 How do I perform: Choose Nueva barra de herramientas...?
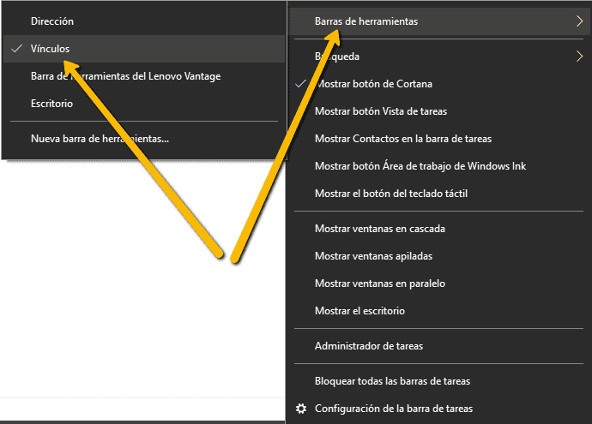pyautogui.click(x=144, y=139)
